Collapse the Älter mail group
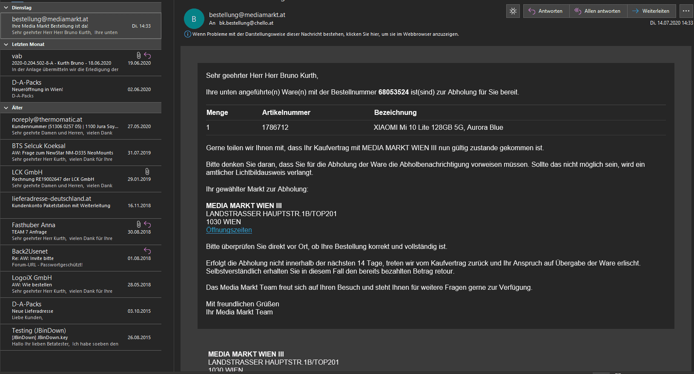Image resolution: width=694 pixels, height=374 pixels. (6, 108)
